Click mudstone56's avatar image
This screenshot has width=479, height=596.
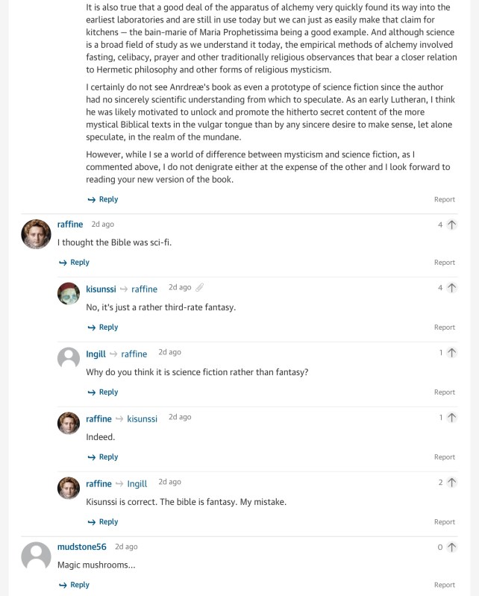tap(36, 556)
